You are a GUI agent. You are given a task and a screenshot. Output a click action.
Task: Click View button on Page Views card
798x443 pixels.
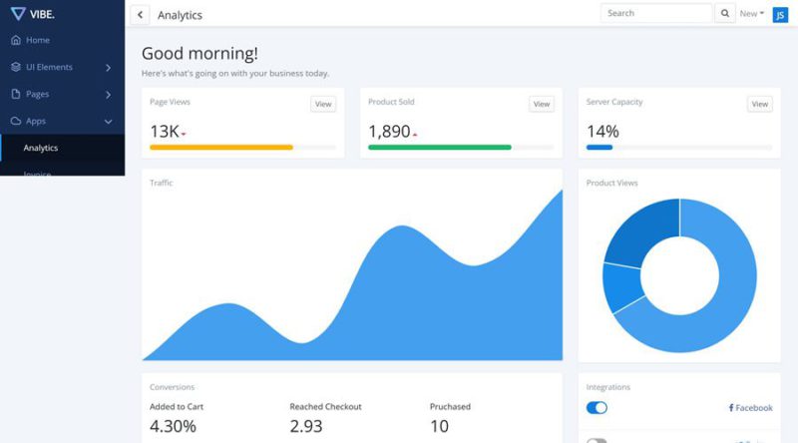(323, 104)
